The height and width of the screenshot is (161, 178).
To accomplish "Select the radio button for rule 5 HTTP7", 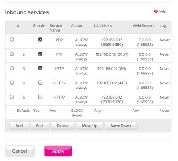I will click(x=12, y=97).
